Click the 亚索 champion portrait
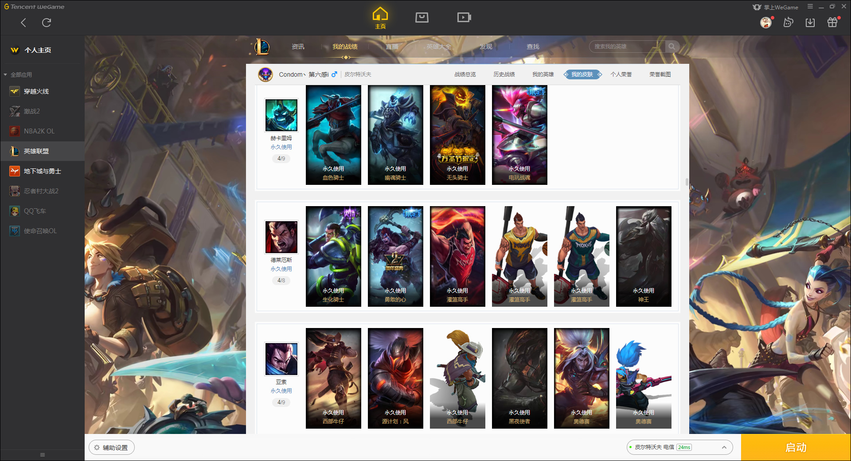The width and height of the screenshot is (851, 461). [x=281, y=359]
